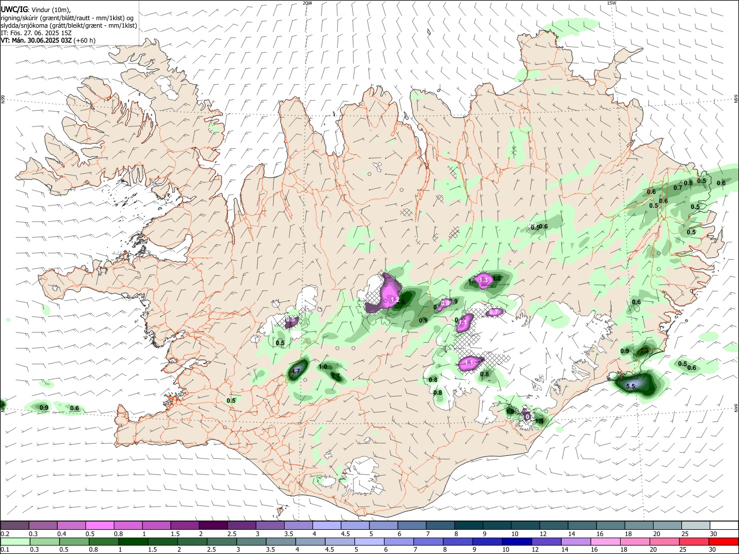
Task: Pick the pale periwinkle rain swatch at 5
Action: [x=369, y=541]
